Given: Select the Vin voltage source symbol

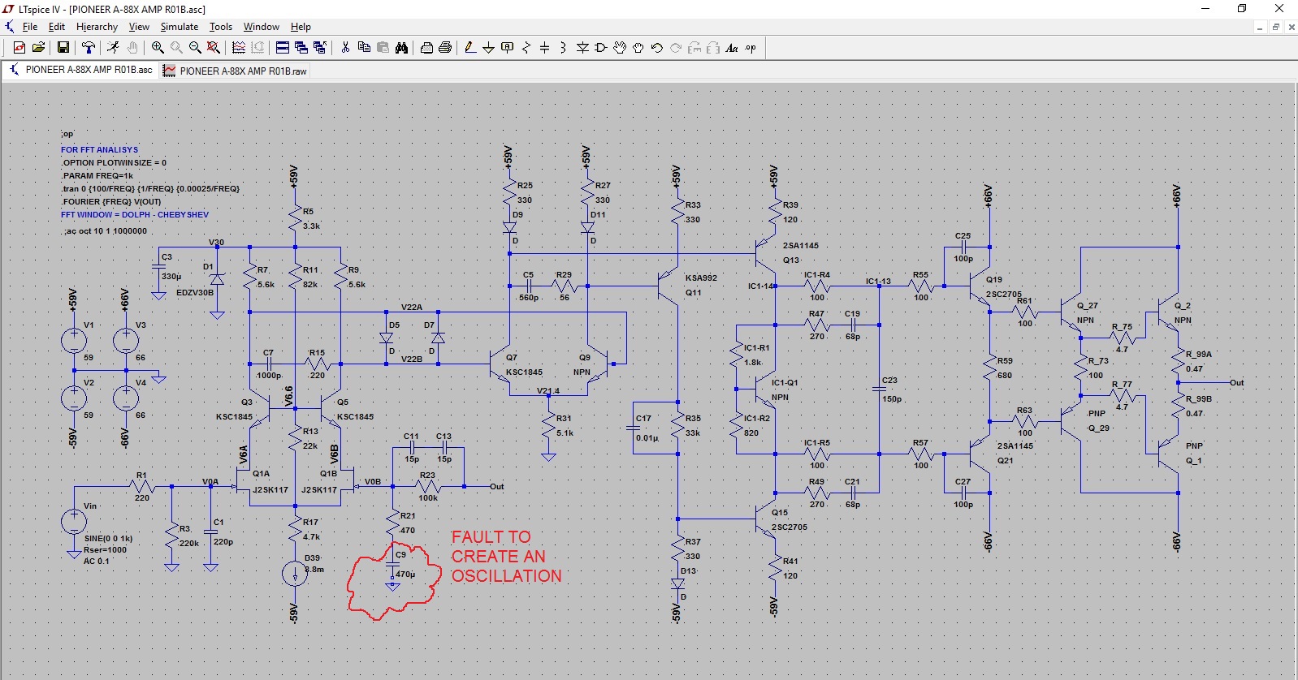Looking at the screenshot, I should [x=74, y=521].
